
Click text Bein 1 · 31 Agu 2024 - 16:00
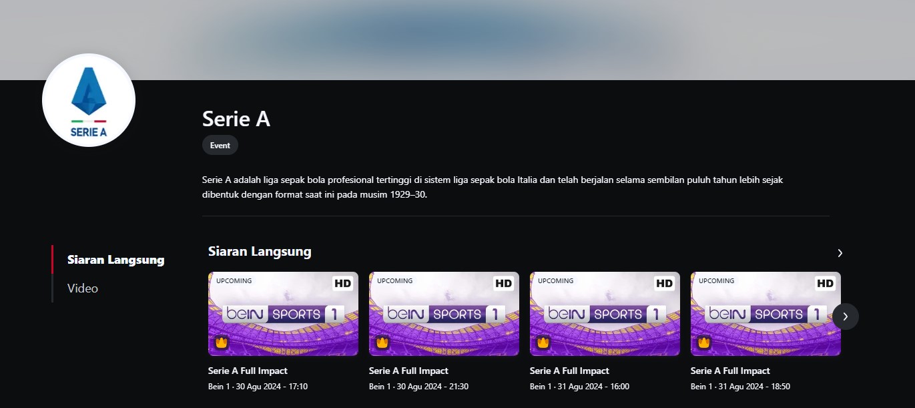pyautogui.click(x=579, y=387)
